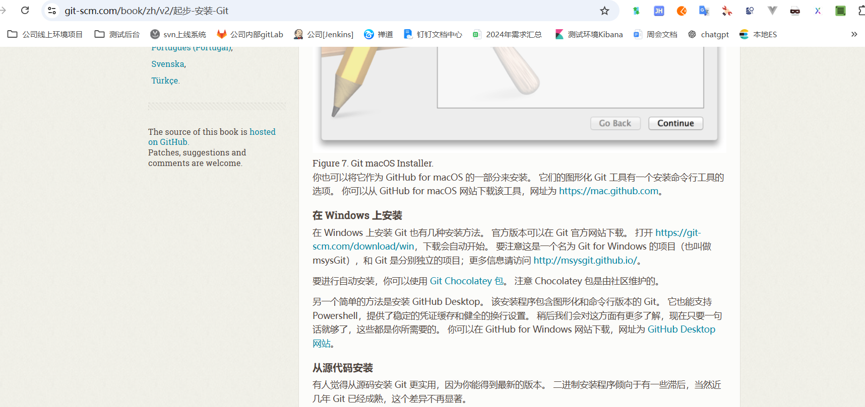
Task: Bookmark this page with the star icon
Action: (604, 11)
